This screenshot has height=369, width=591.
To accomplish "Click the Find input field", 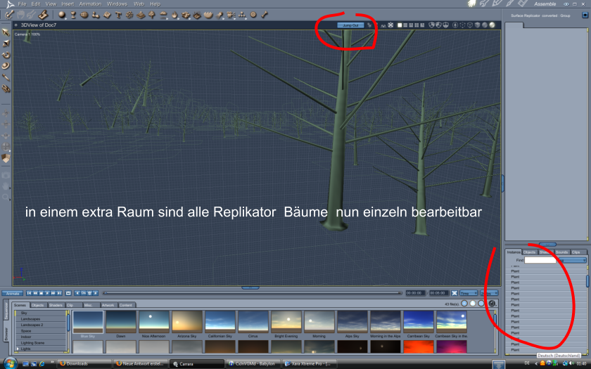I will point(540,260).
